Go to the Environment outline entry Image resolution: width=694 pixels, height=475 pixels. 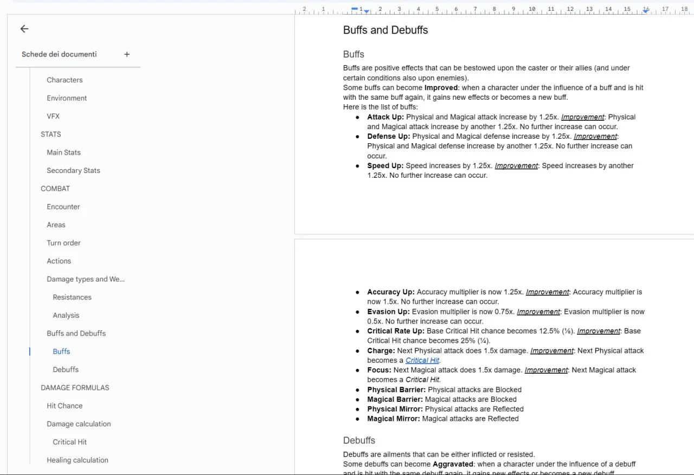click(x=67, y=98)
